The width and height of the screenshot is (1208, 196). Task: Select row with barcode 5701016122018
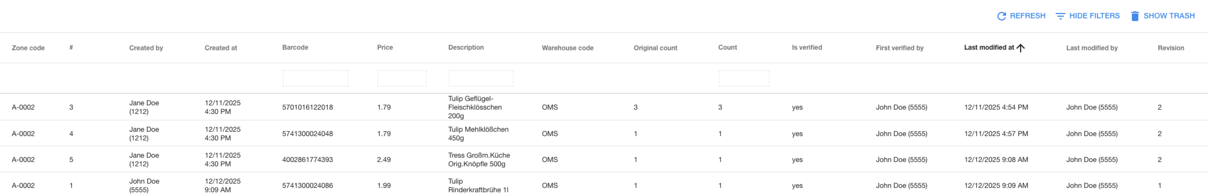tap(307, 107)
